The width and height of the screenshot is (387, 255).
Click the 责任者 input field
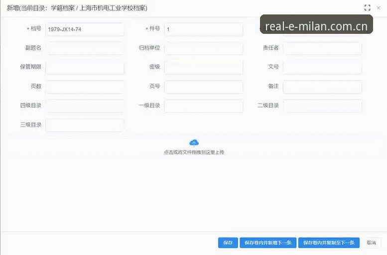point(322,48)
